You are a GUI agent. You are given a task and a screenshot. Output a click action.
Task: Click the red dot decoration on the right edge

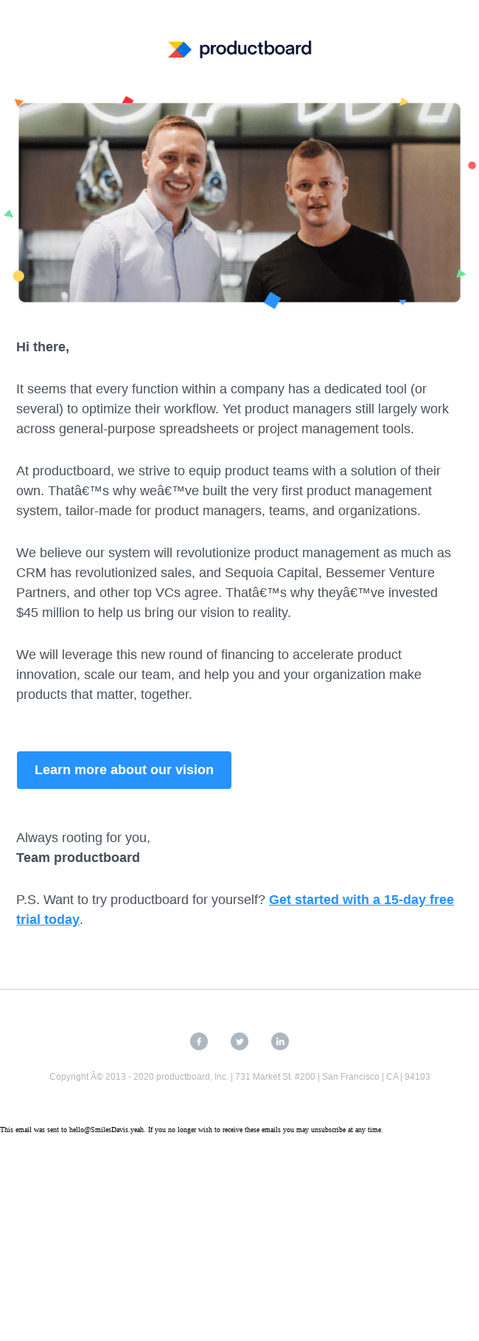pos(472,165)
